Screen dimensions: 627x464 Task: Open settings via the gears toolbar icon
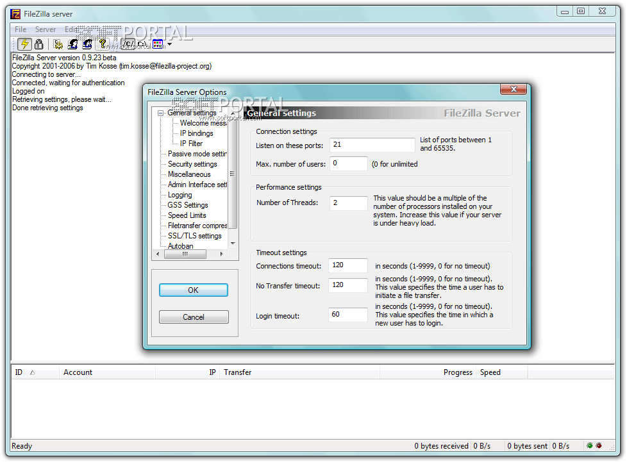coord(58,44)
